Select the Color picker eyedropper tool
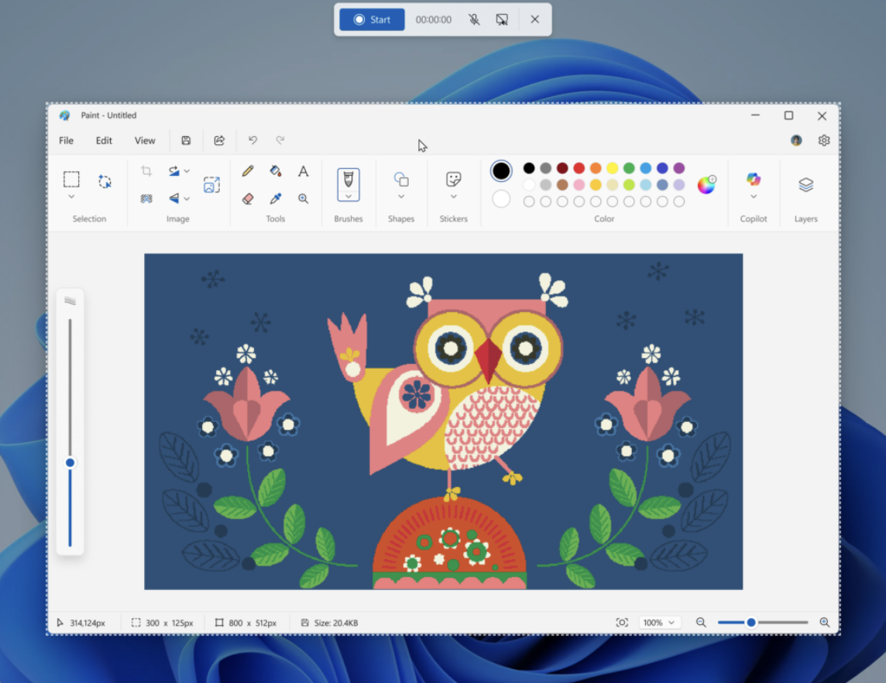This screenshot has width=886, height=683. pyautogui.click(x=275, y=198)
